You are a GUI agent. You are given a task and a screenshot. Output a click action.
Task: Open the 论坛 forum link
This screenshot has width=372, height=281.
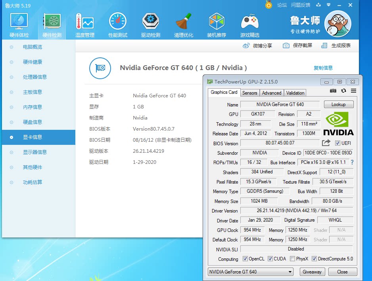[x=282, y=5]
